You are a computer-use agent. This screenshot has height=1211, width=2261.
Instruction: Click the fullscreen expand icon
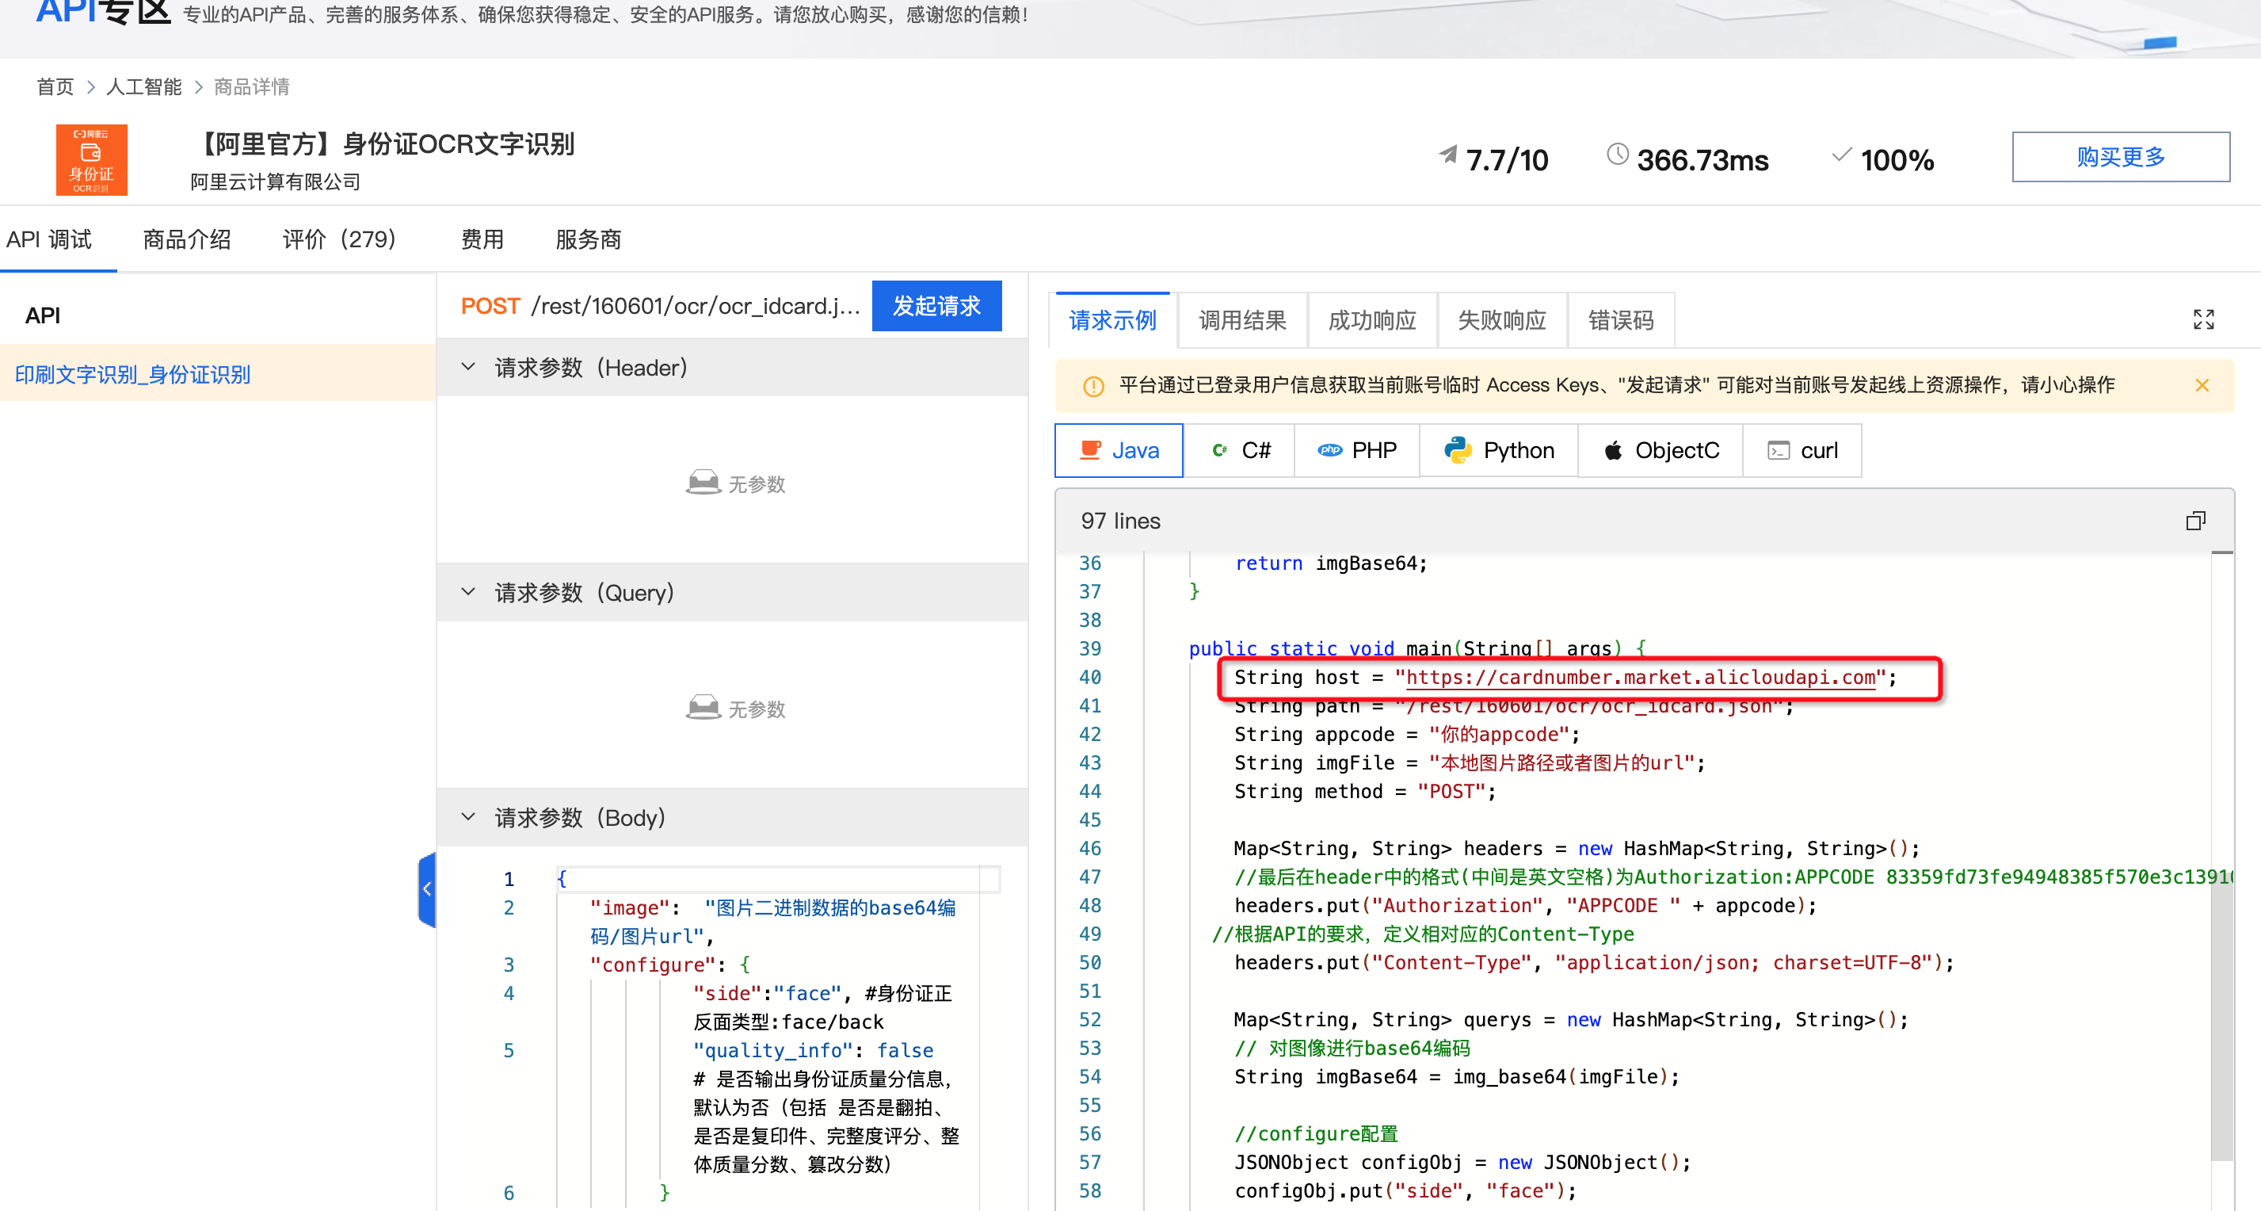click(2203, 319)
